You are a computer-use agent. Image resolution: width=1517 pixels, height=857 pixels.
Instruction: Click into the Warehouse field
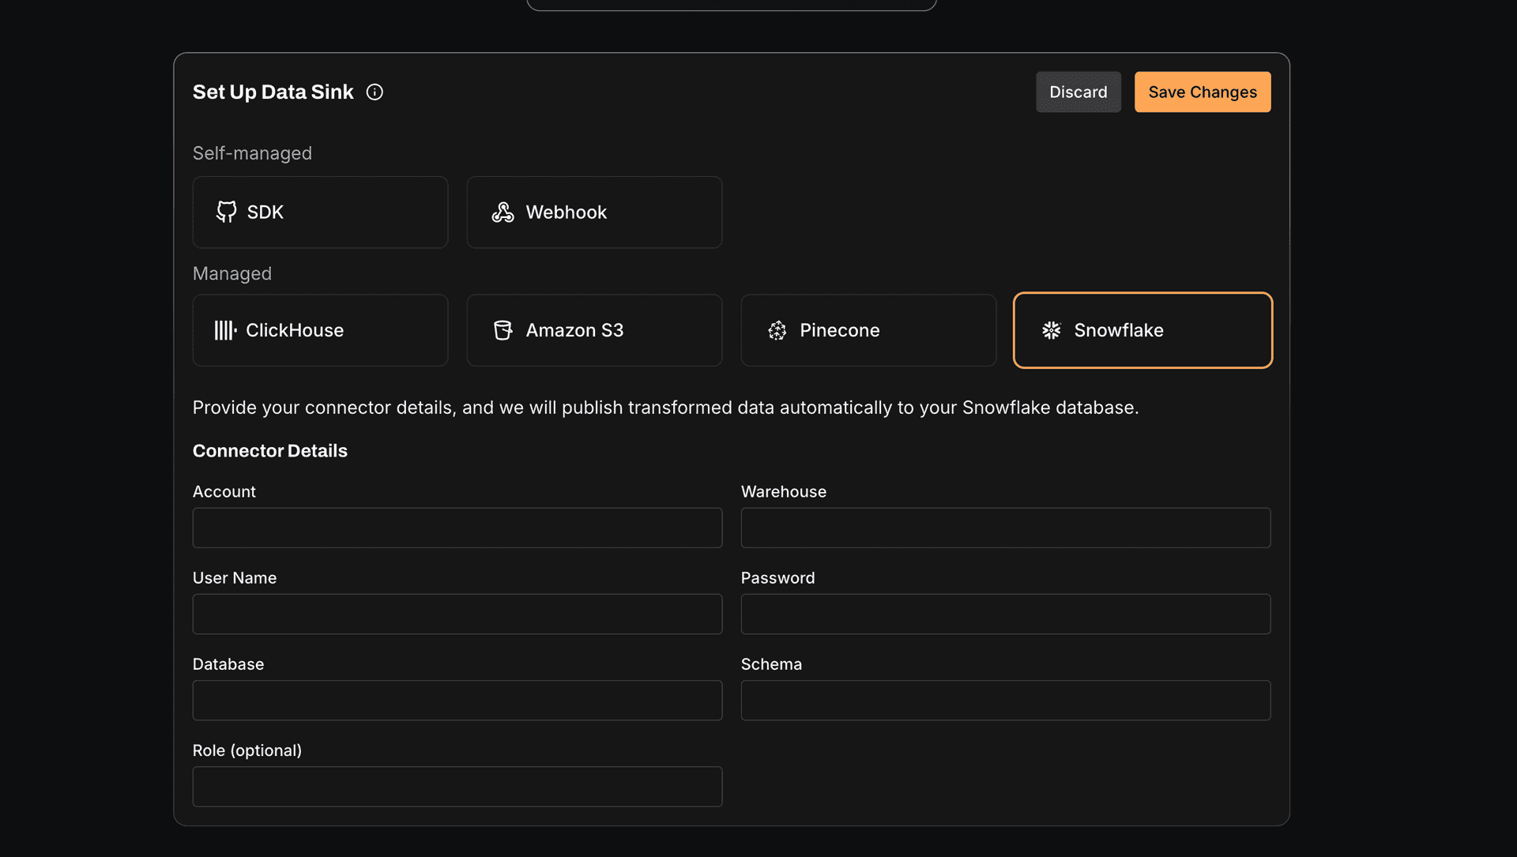point(1005,528)
